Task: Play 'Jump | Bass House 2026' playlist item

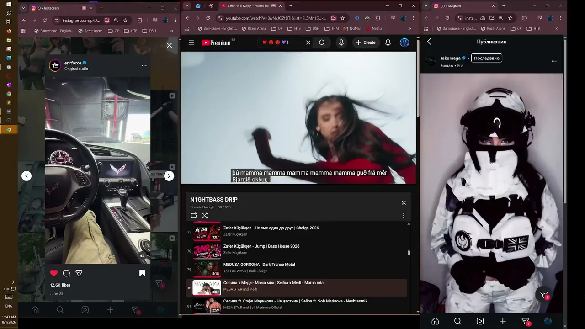Action: 296,250
